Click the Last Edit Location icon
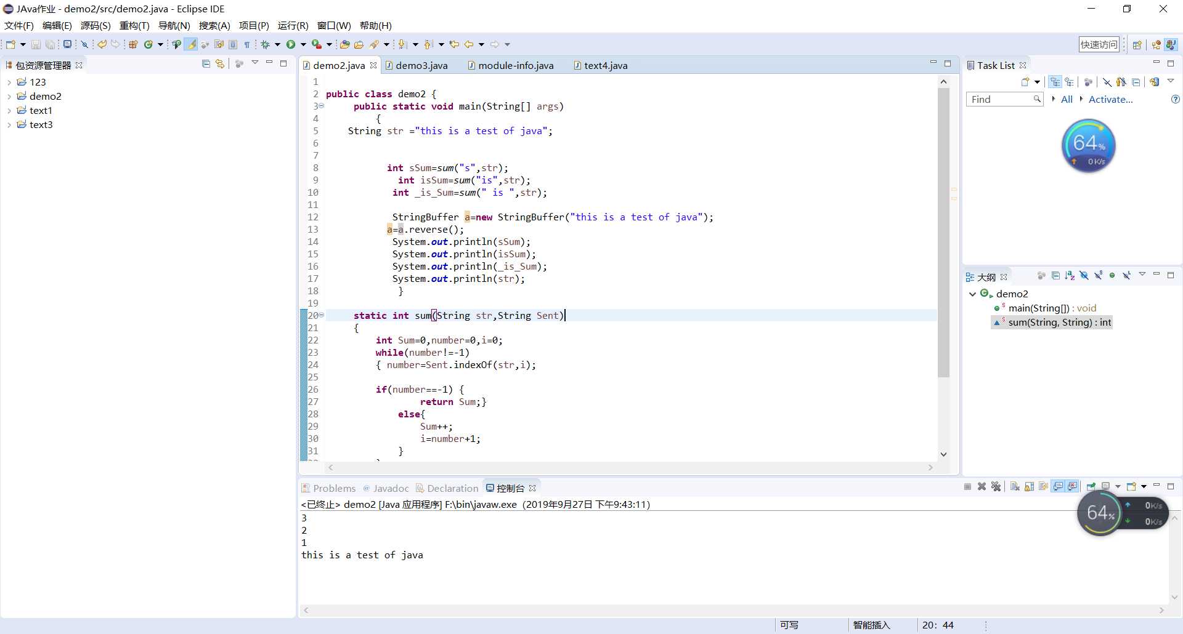 click(x=454, y=44)
